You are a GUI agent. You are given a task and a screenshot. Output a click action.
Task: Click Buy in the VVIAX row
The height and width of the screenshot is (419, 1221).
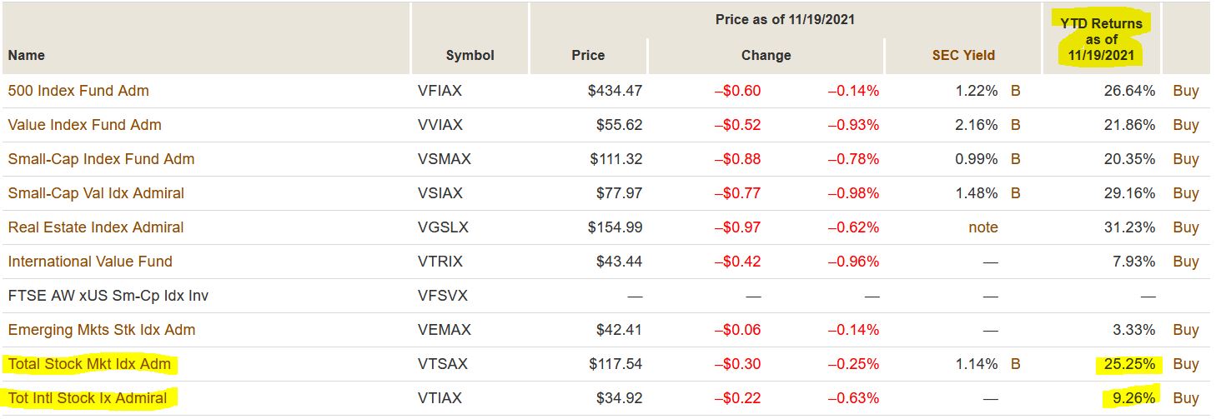(1185, 124)
